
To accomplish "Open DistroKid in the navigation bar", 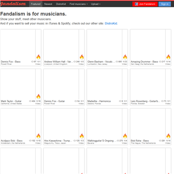I will tap(61, 4).
